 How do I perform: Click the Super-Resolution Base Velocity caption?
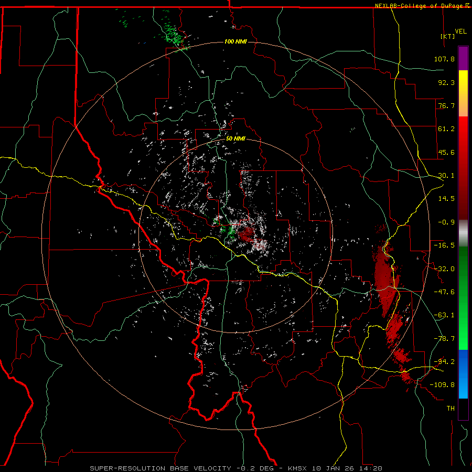tap(237, 468)
